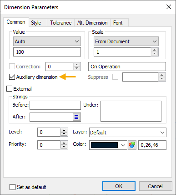Open the Scale From Document dropdown
The image size is (176, 195).
[x=126, y=41]
